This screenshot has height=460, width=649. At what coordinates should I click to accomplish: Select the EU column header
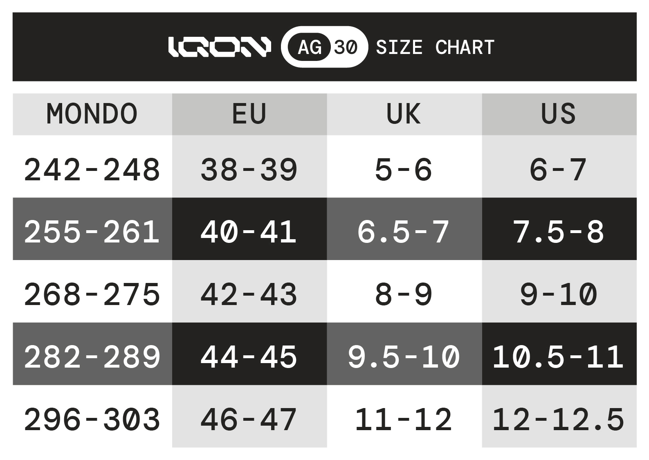[x=249, y=114]
